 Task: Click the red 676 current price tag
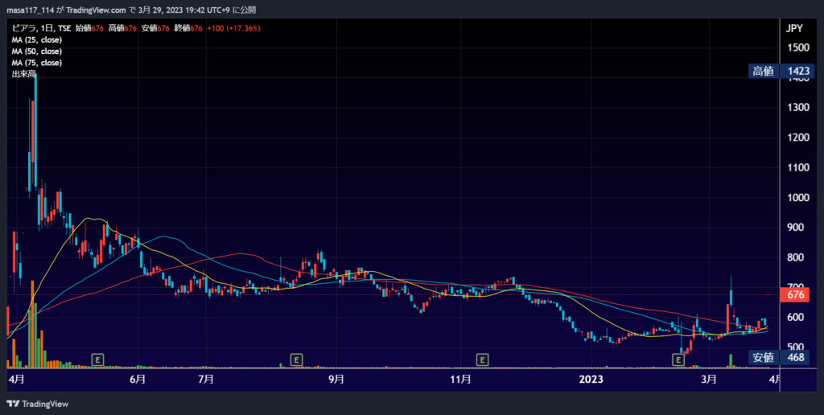pyautogui.click(x=795, y=294)
